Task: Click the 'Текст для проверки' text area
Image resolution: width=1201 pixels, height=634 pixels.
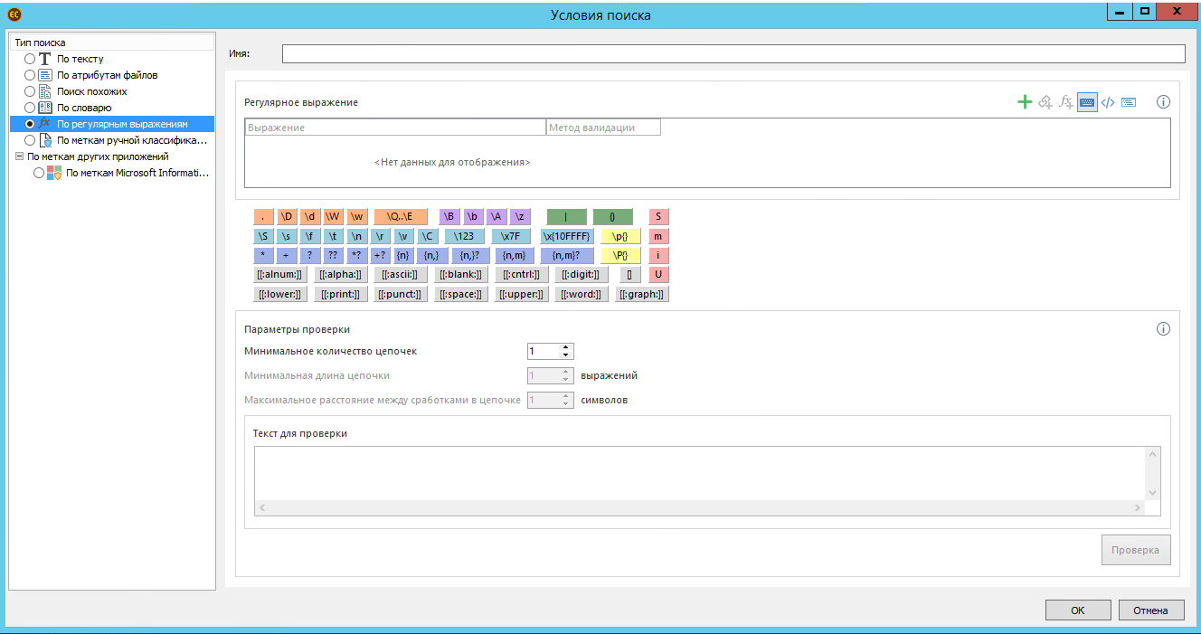Action: [700, 473]
